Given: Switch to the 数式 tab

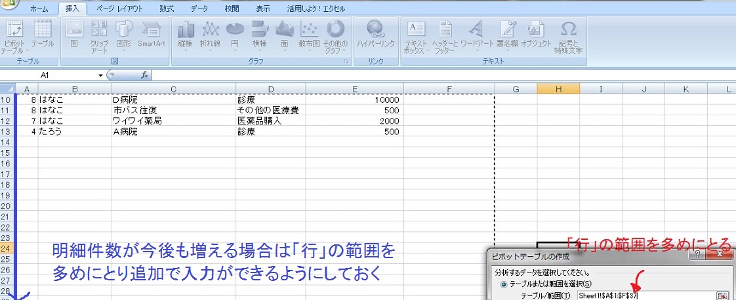Looking at the screenshot, I should tap(166, 9).
